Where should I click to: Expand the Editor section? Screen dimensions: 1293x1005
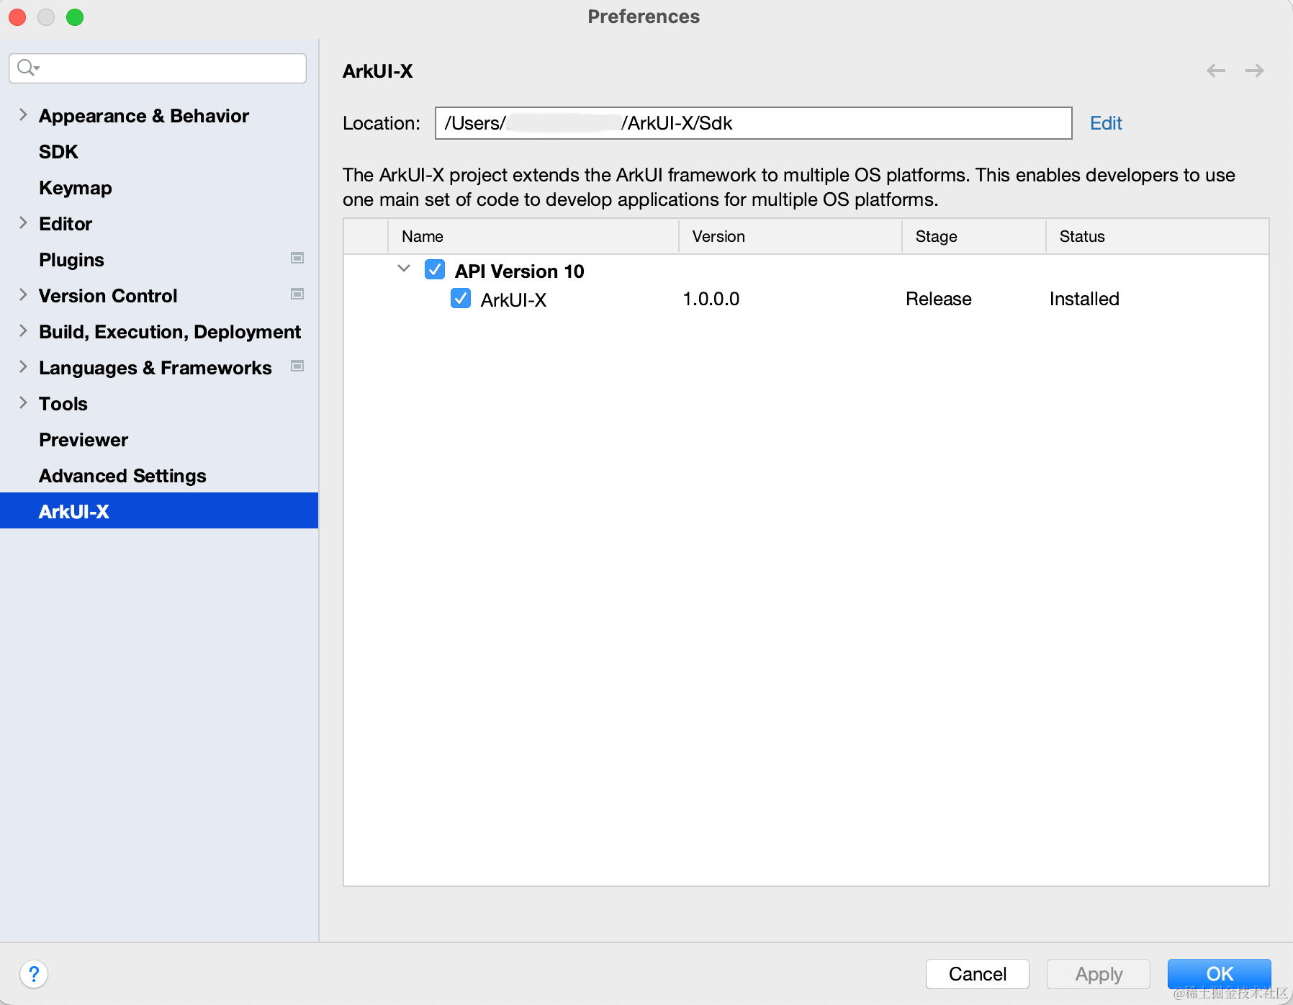click(x=23, y=222)
